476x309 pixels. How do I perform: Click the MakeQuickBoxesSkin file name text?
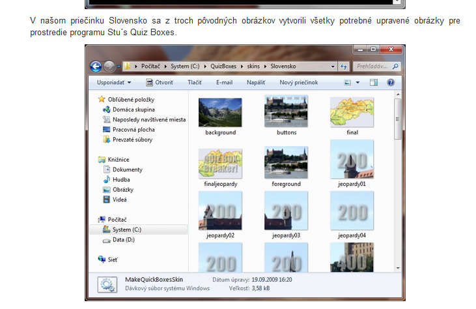154,280
